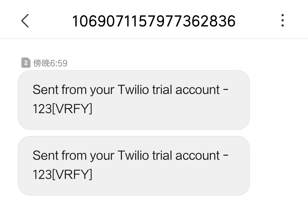This screenshot has height=213, width=308.
Task: Tap the word "trial" in the second message
Action: 162,156
